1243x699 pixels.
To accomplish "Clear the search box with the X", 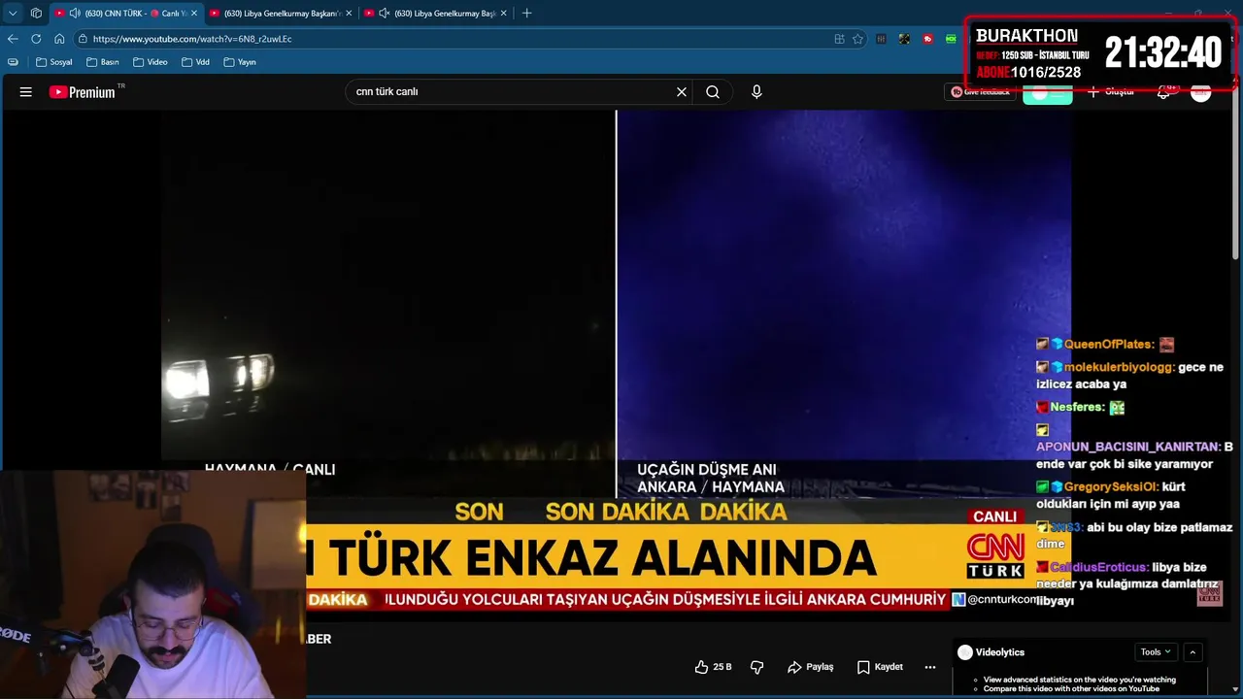I will click(682, 92).
